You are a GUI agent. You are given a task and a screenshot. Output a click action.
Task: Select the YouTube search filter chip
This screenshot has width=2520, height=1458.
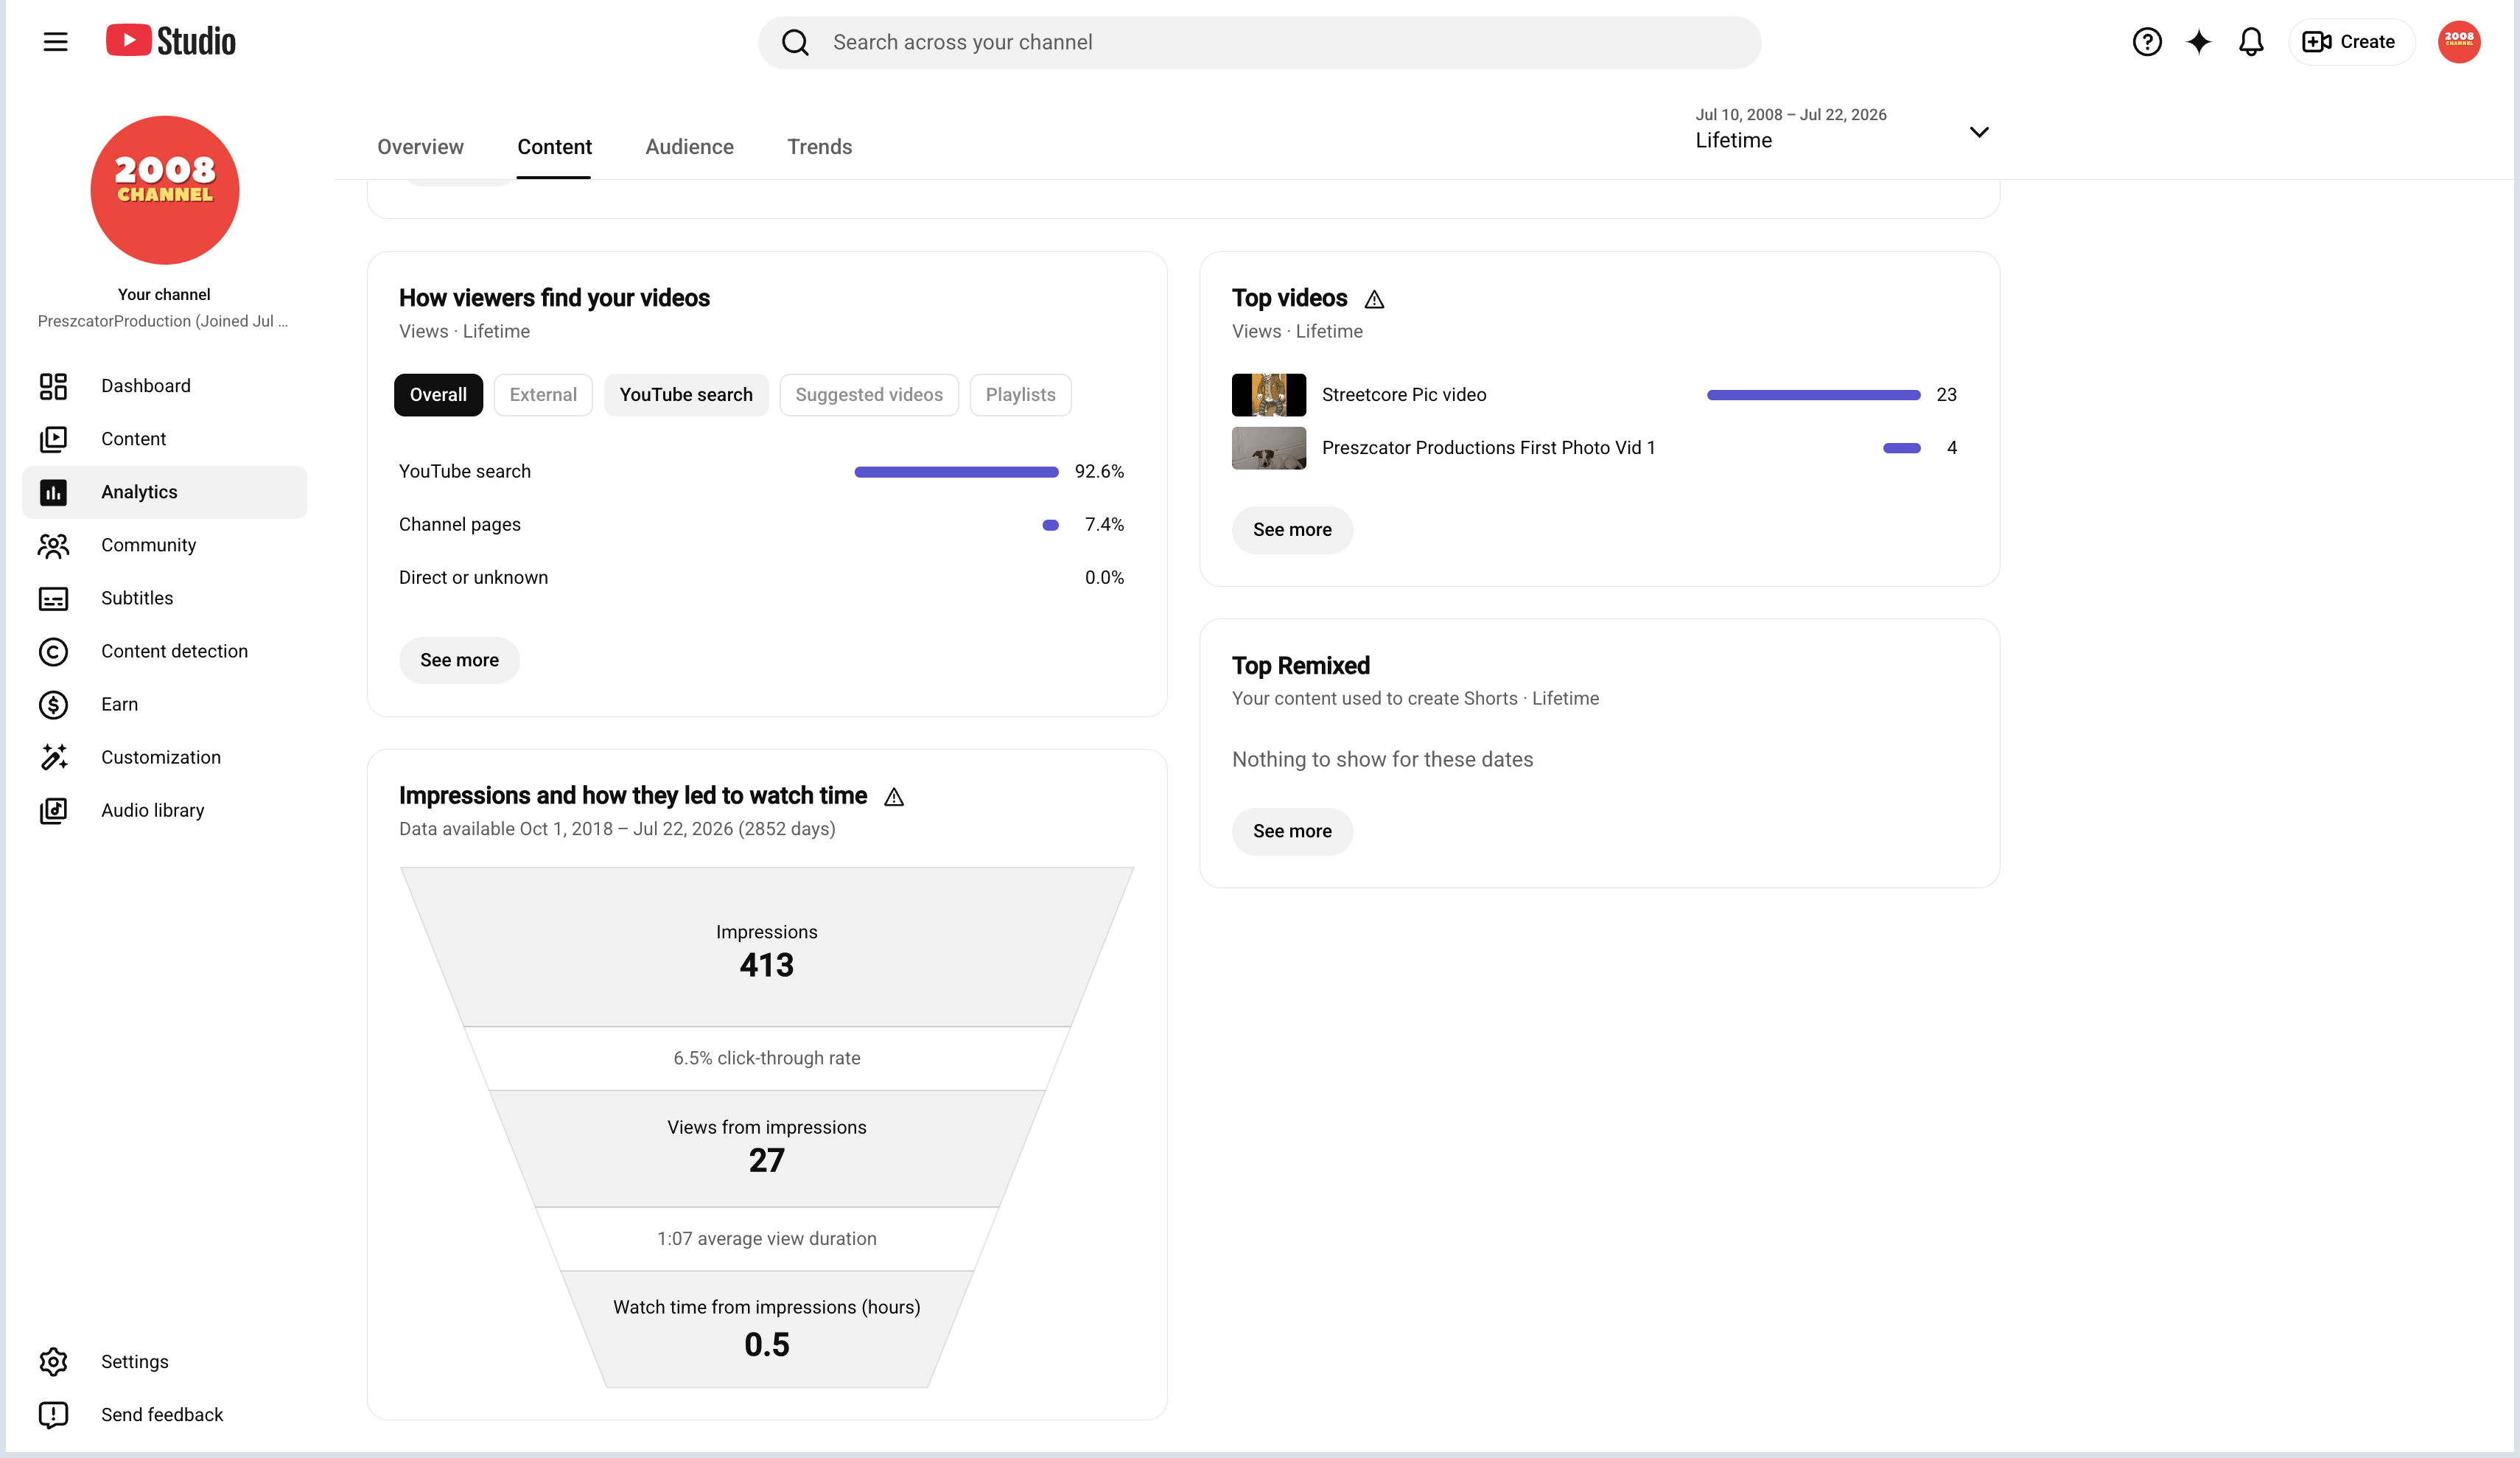686,395
